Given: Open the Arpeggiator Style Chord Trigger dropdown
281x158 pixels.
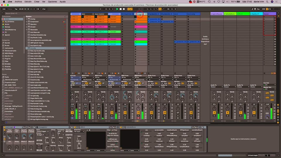Looking at the screenshot, I should tap(43, 131).
